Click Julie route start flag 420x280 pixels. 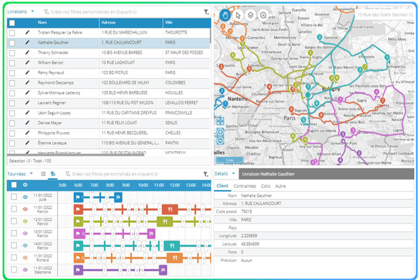pos(78,198)
